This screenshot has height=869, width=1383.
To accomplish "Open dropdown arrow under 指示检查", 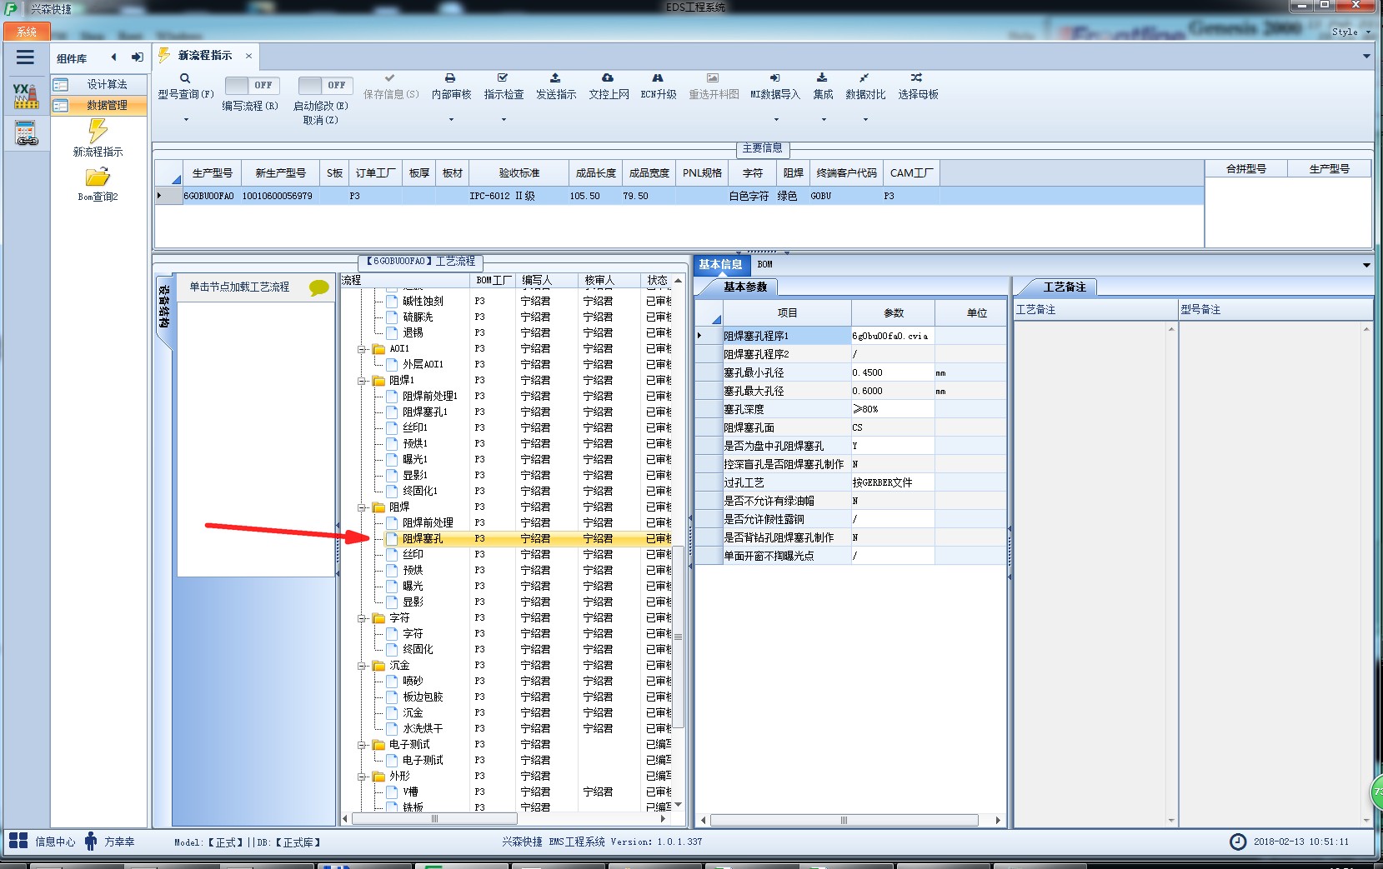I will 504,120.
